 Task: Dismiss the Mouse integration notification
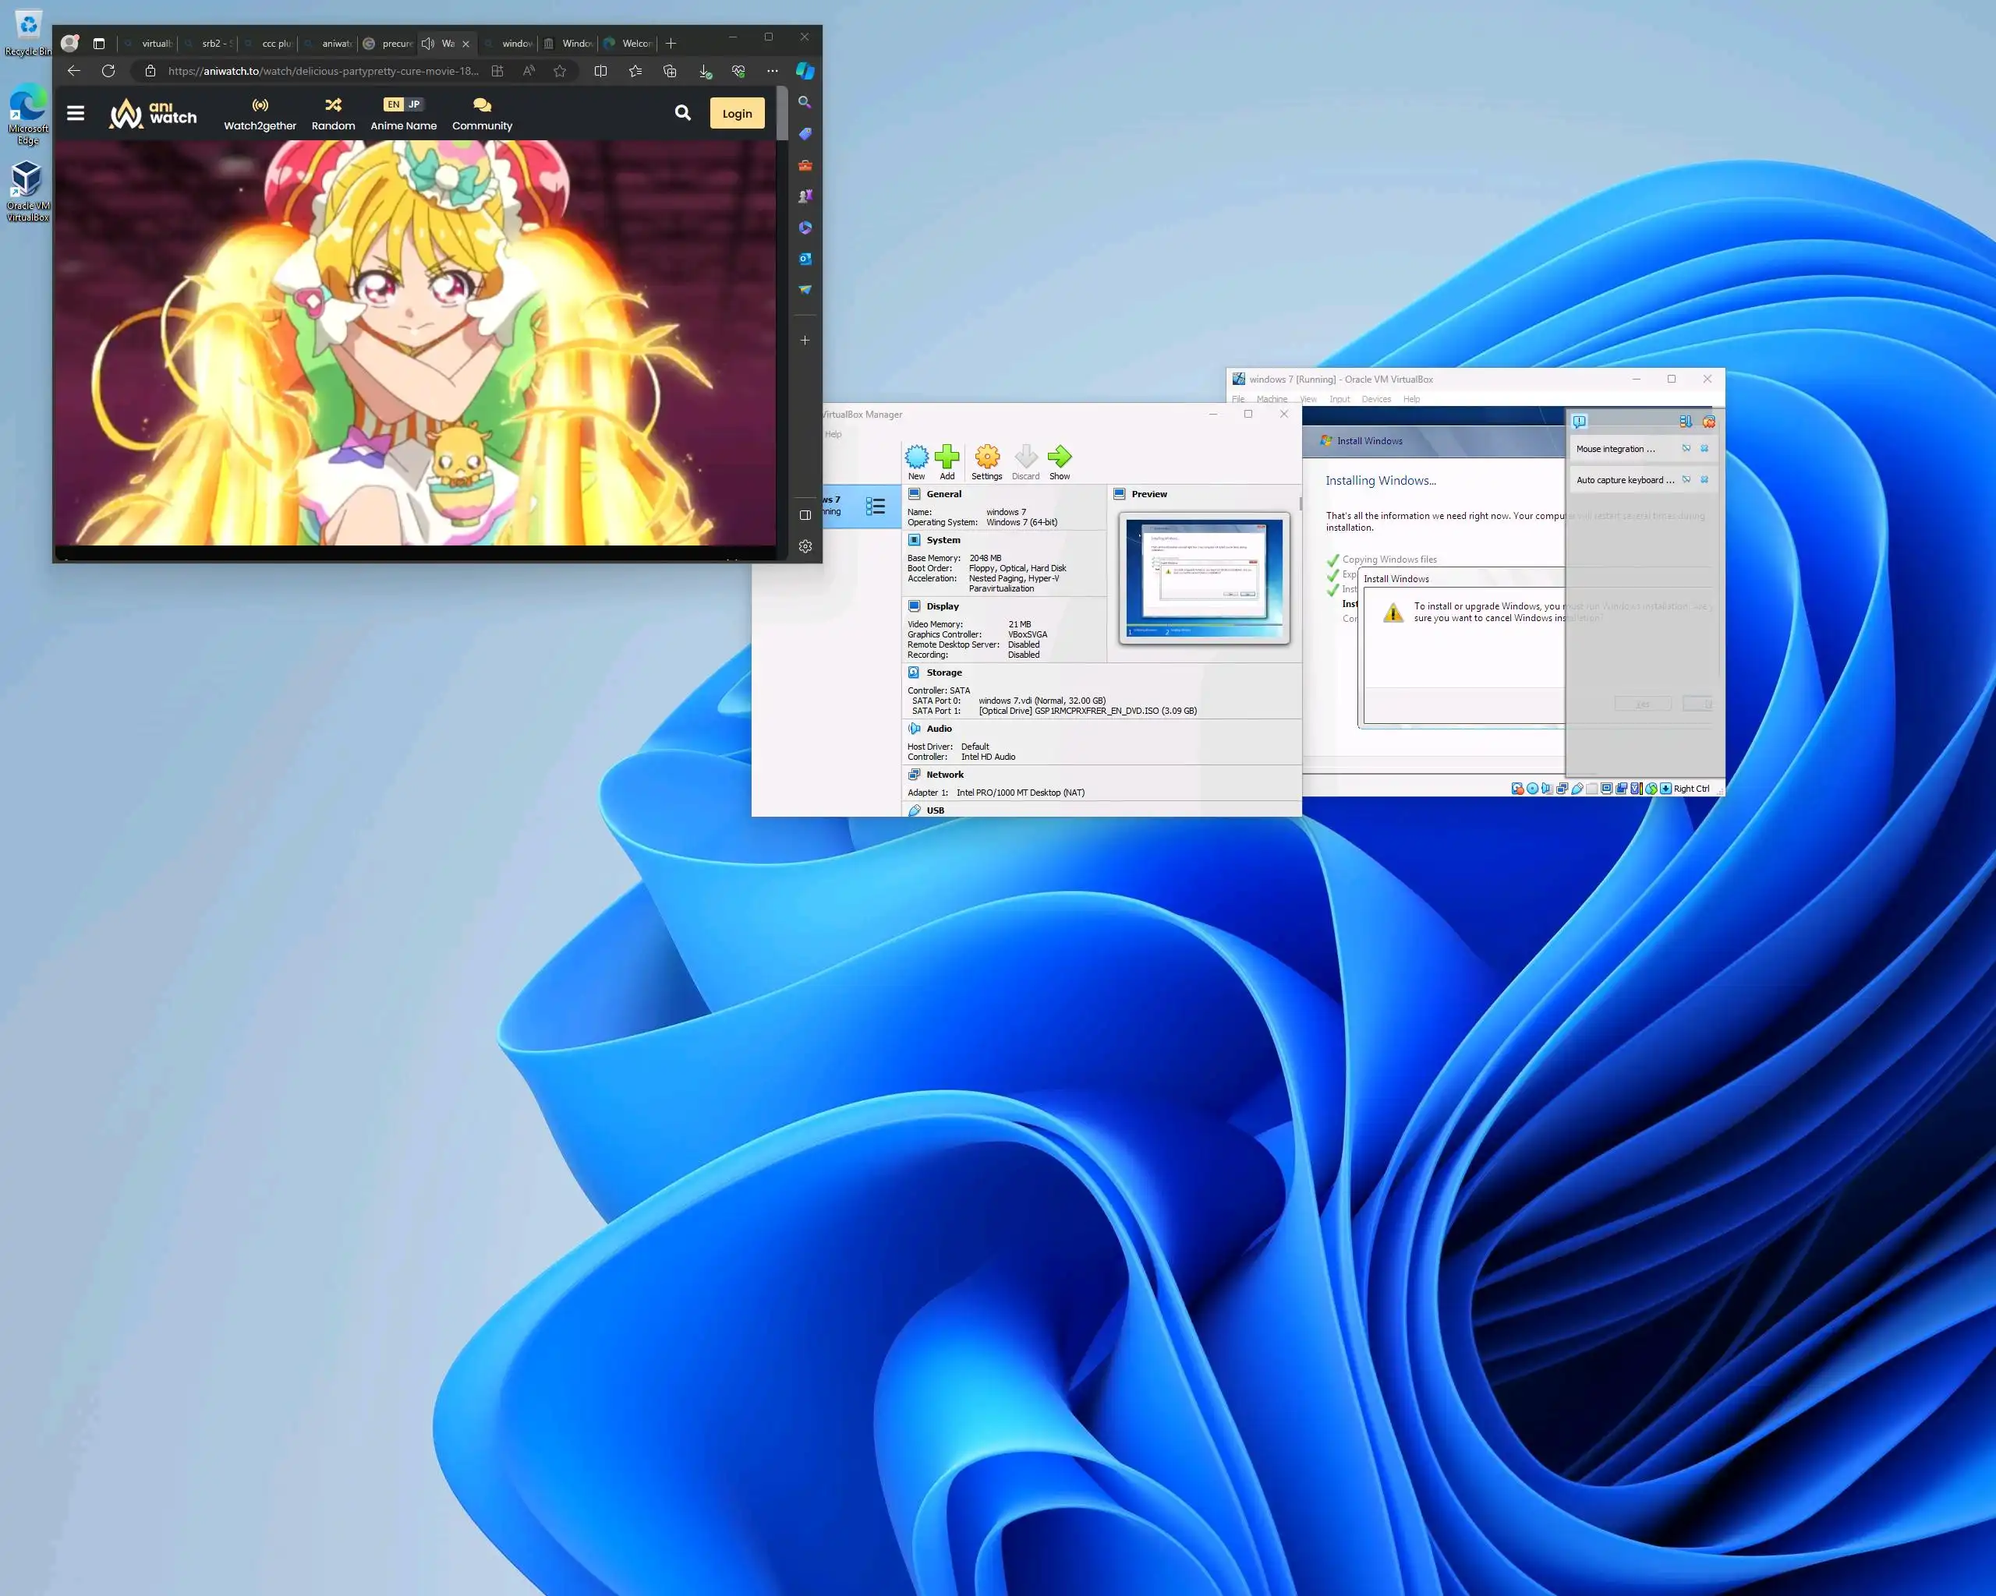tap(1704, 449)
